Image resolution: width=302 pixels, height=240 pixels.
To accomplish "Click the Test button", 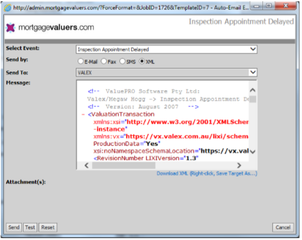I will coord(30,228).
